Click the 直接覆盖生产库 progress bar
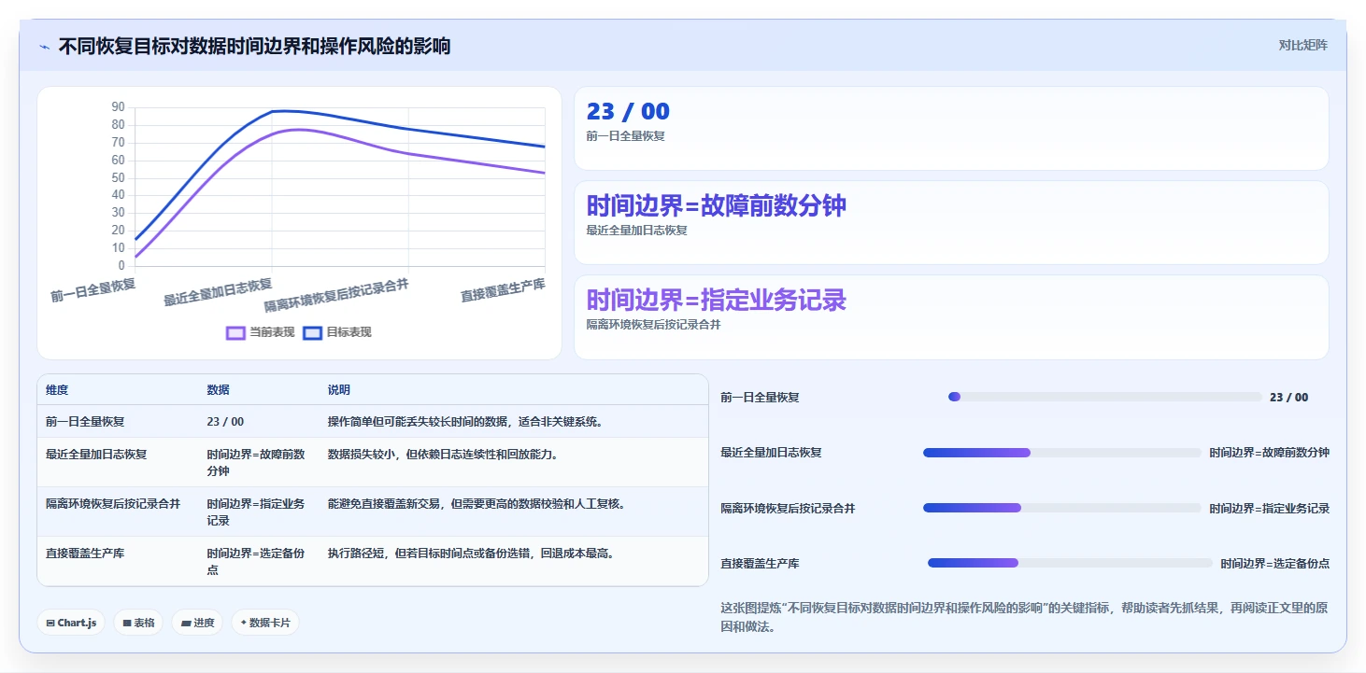The width and height of the screenshot is (1366, 673). pos(1070,563)
